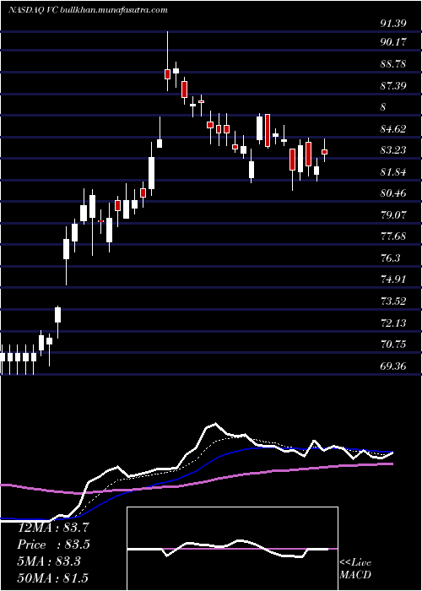The height and width of the screenshot is (591, 422).
Task: Click the 88.78 price level label
Action: pos(393,64)
